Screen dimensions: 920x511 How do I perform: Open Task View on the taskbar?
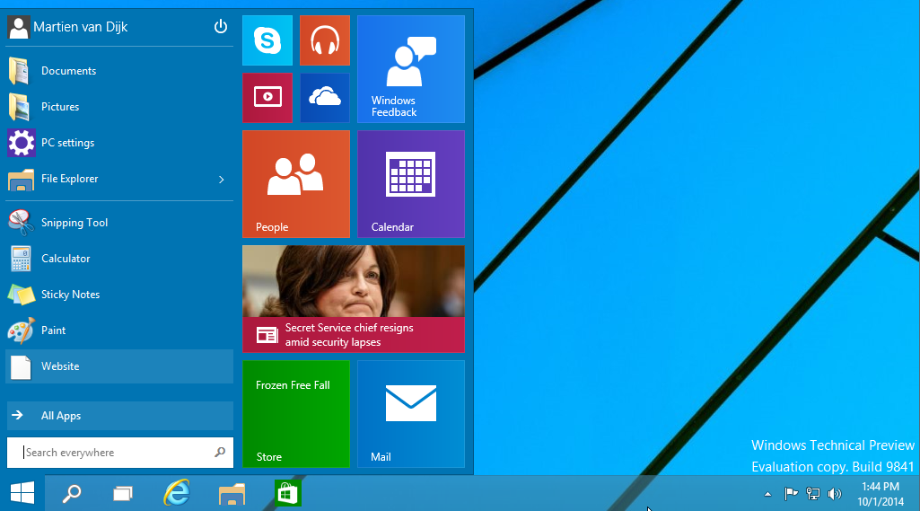coord(123,493)
